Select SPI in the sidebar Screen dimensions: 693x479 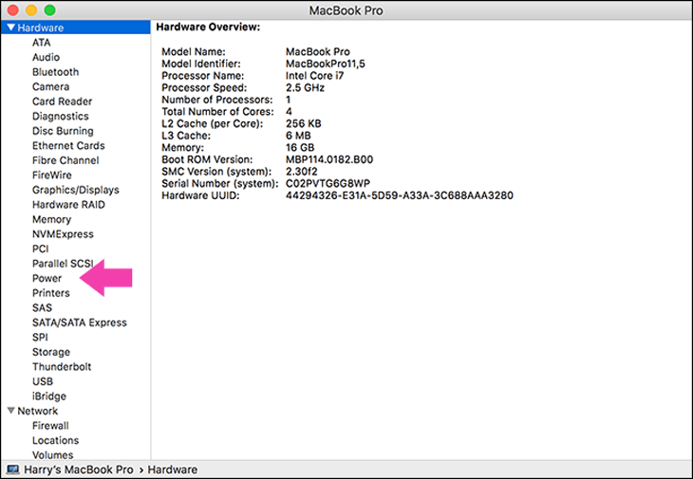point(40,337)
